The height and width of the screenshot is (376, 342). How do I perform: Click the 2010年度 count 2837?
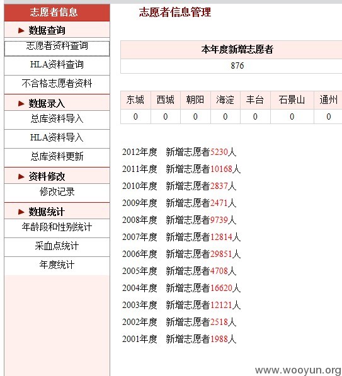219,186
